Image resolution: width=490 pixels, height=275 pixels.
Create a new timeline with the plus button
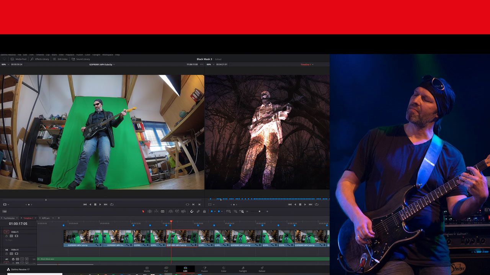59,218
